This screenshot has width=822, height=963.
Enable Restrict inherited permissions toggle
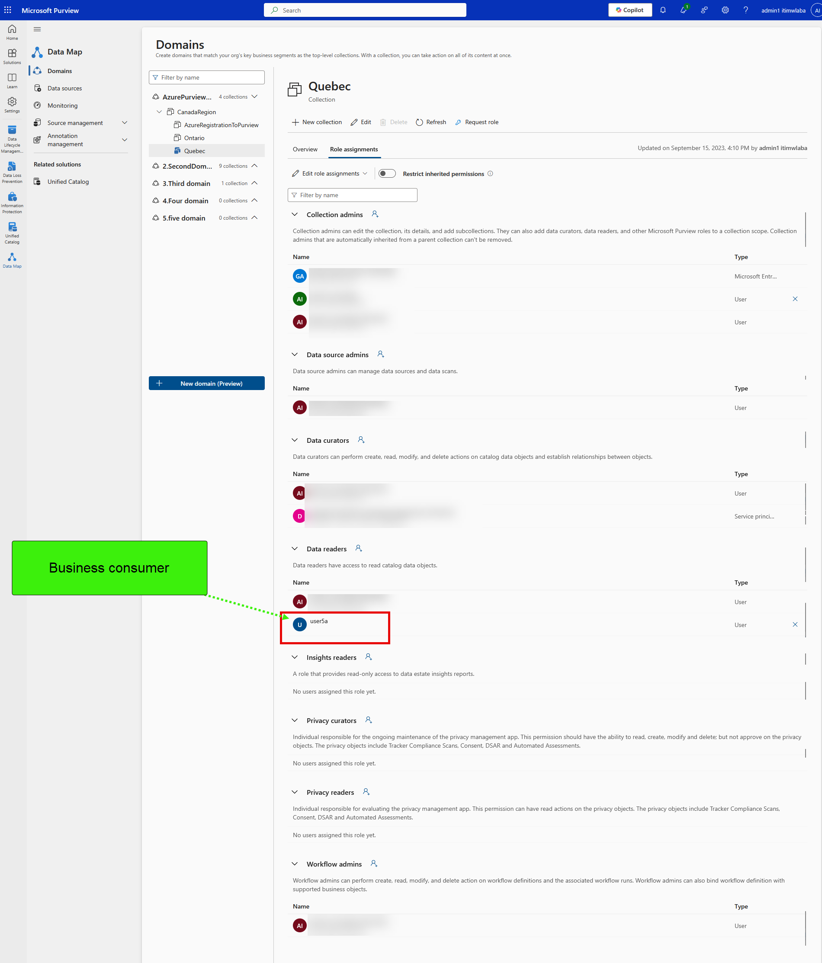click(387, 173)
